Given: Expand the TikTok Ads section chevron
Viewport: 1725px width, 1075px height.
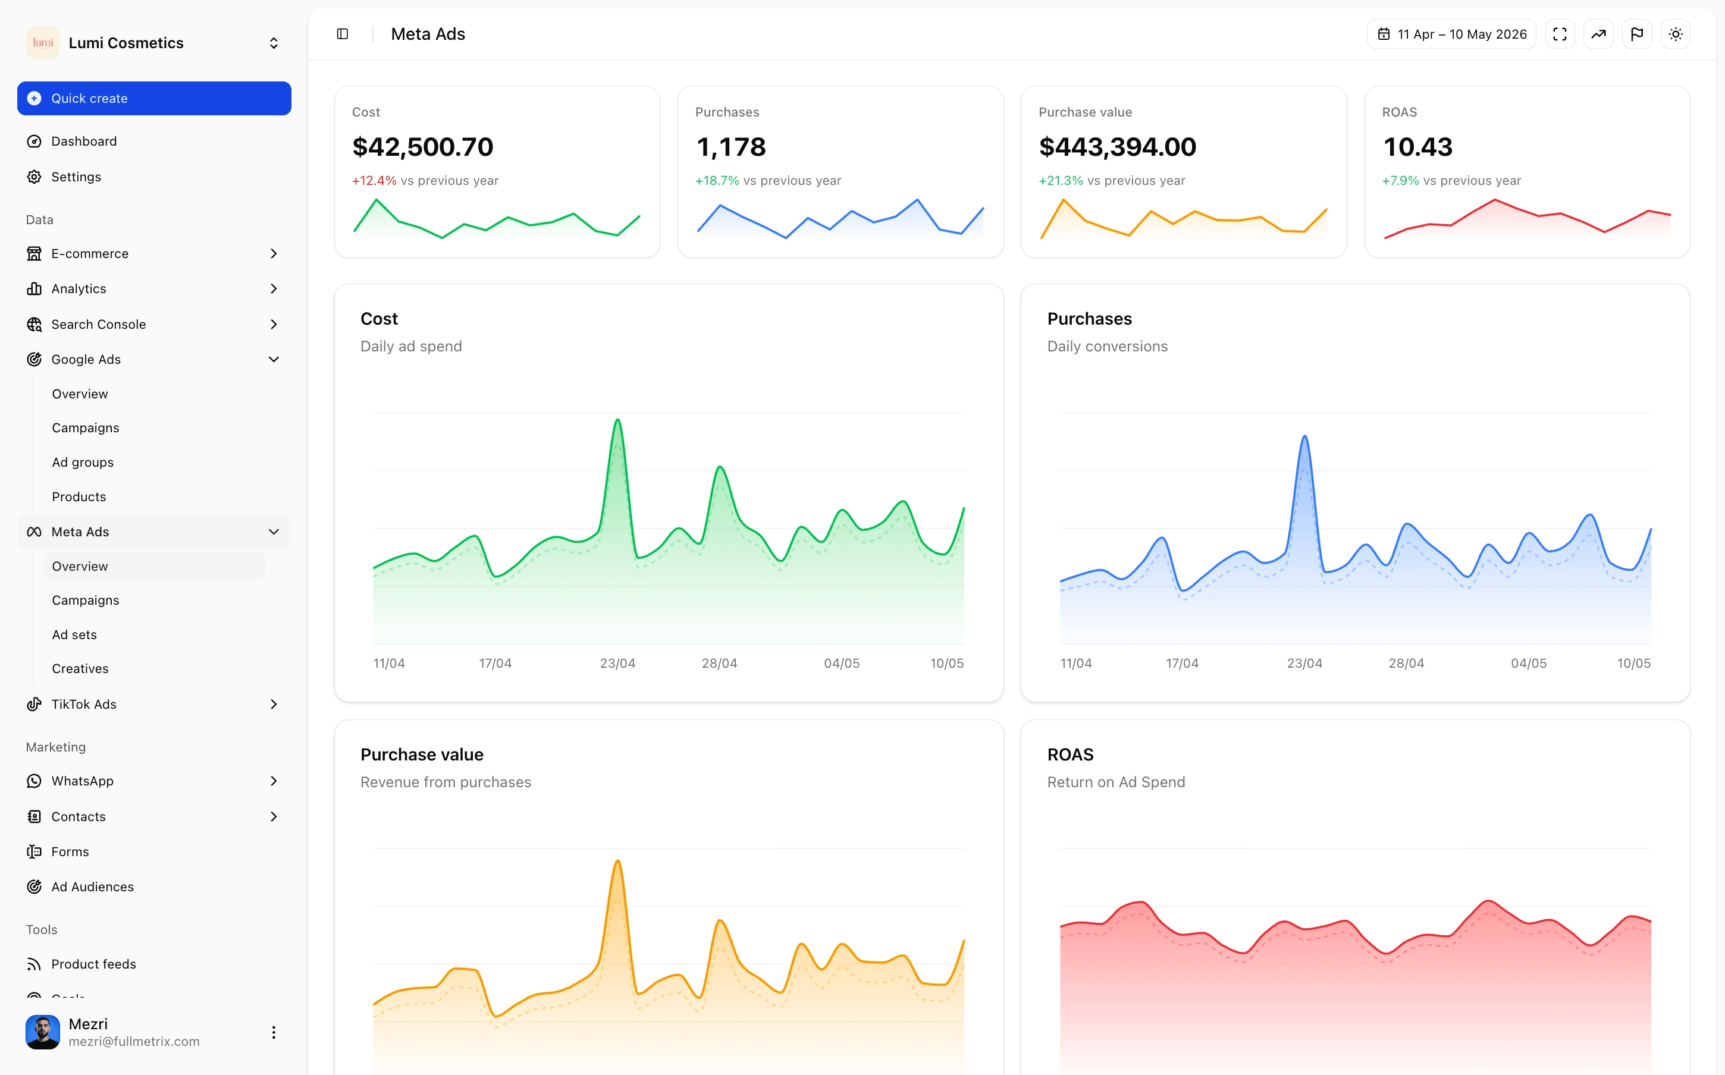Looking at the screenshot, I should tap(274, 705).
